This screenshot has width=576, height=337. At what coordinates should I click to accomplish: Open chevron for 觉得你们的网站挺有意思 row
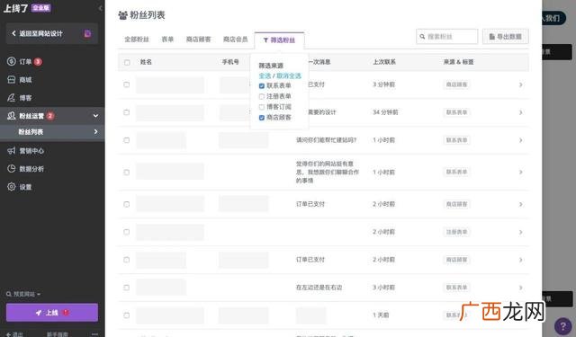(520, 172)
